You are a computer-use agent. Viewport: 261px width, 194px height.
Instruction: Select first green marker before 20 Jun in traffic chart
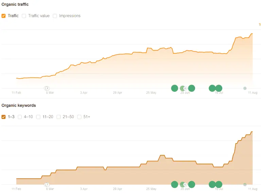click(175, 88)
